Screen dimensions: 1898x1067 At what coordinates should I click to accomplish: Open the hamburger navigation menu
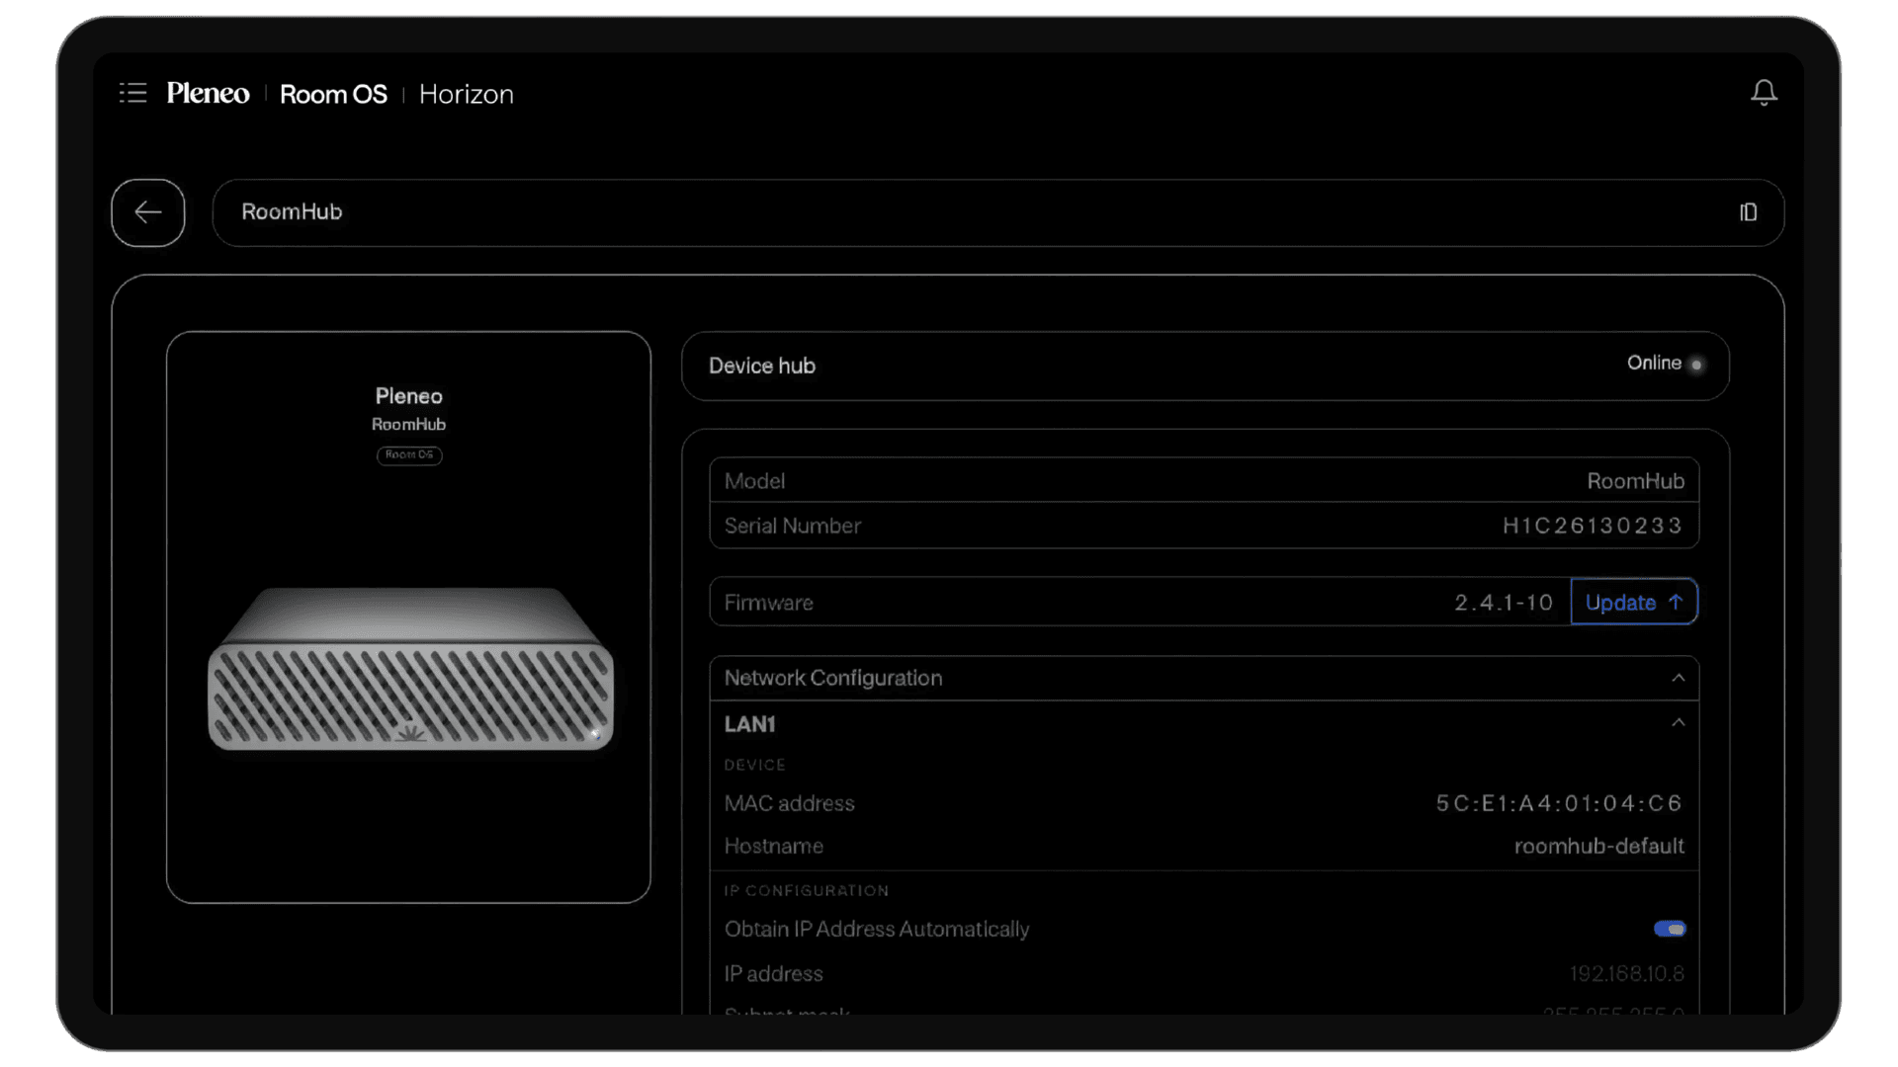pyautogui.click(x=132, y=93)
